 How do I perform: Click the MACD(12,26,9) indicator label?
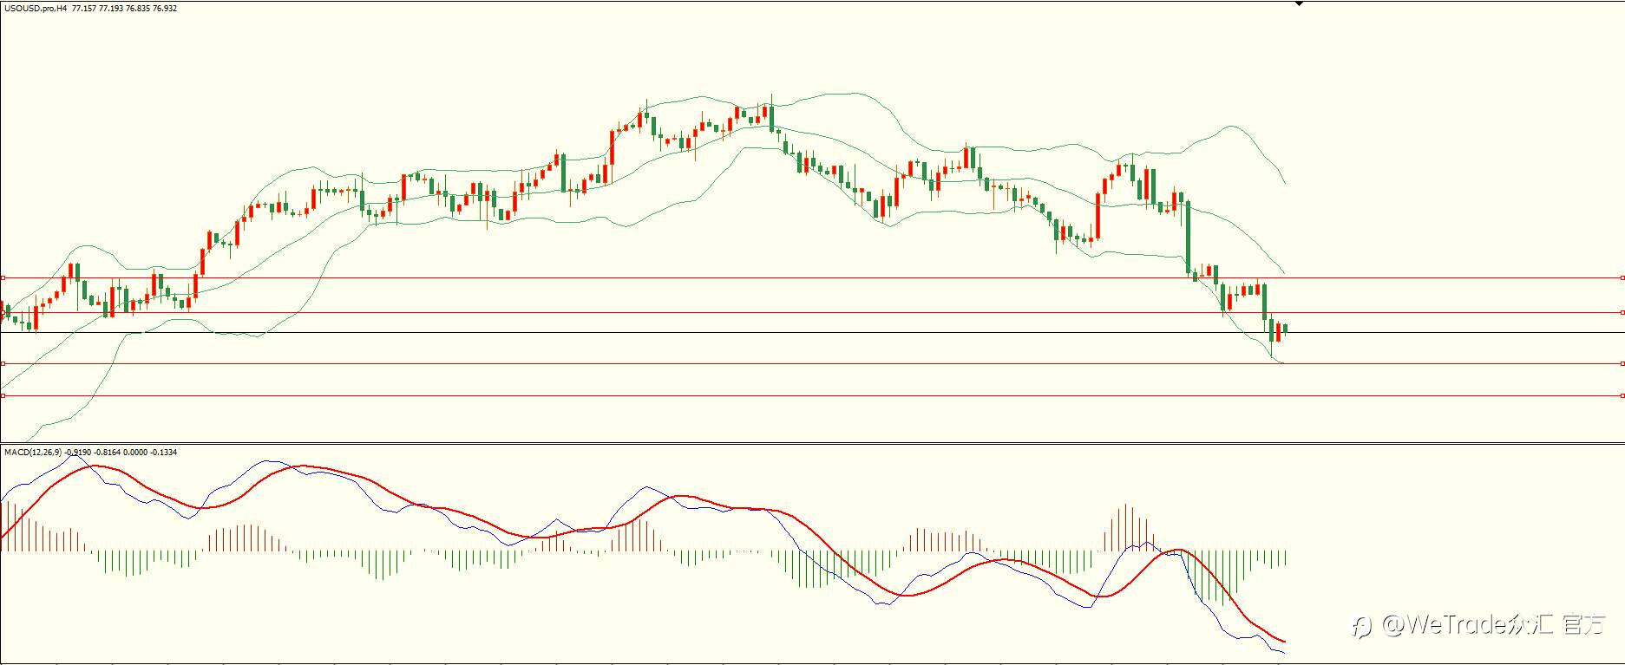tap(33, 452)
